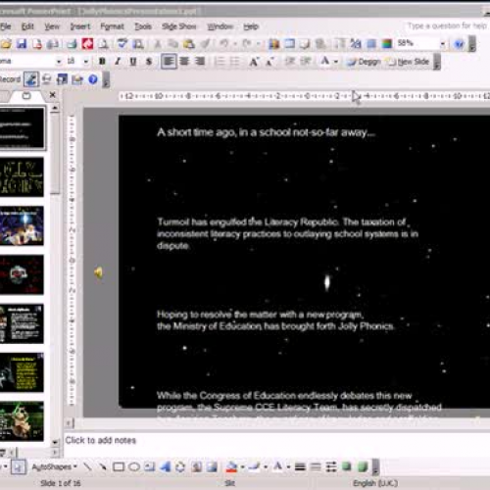Click the 3-D Style icon
Image resolution: width=490 pixels, height=490 pixels.
click(363, 466)
